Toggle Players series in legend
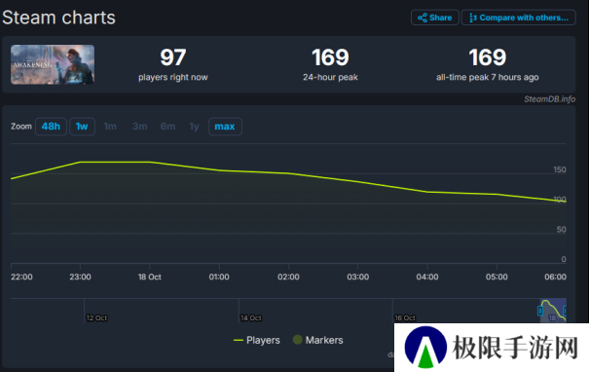589x372 pixels. tap(257, 340)
